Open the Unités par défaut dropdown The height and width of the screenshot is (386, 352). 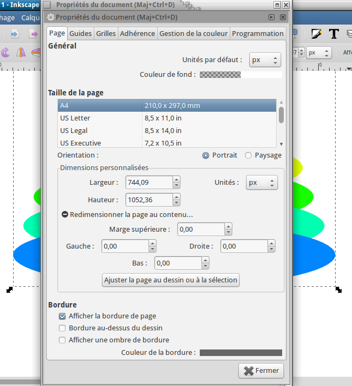pos(265,60)
